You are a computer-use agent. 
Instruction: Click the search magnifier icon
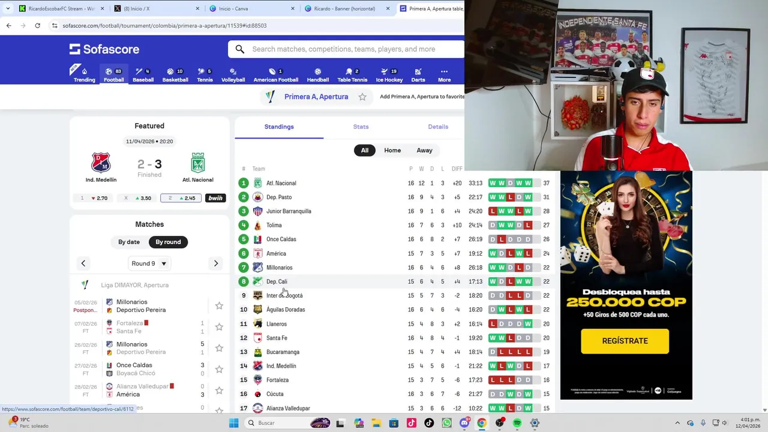tap(240, 49)
